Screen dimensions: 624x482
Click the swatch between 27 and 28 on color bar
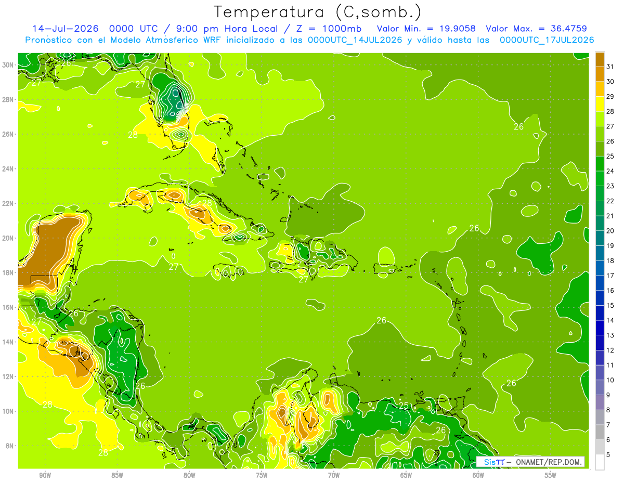600,119
